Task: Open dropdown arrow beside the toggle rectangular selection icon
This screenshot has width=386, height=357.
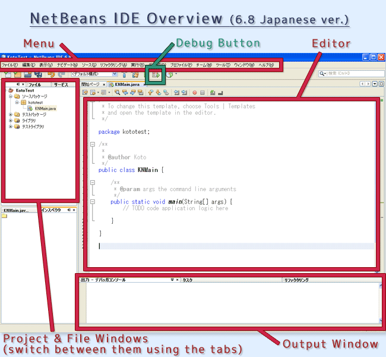Action: (109, 92)
